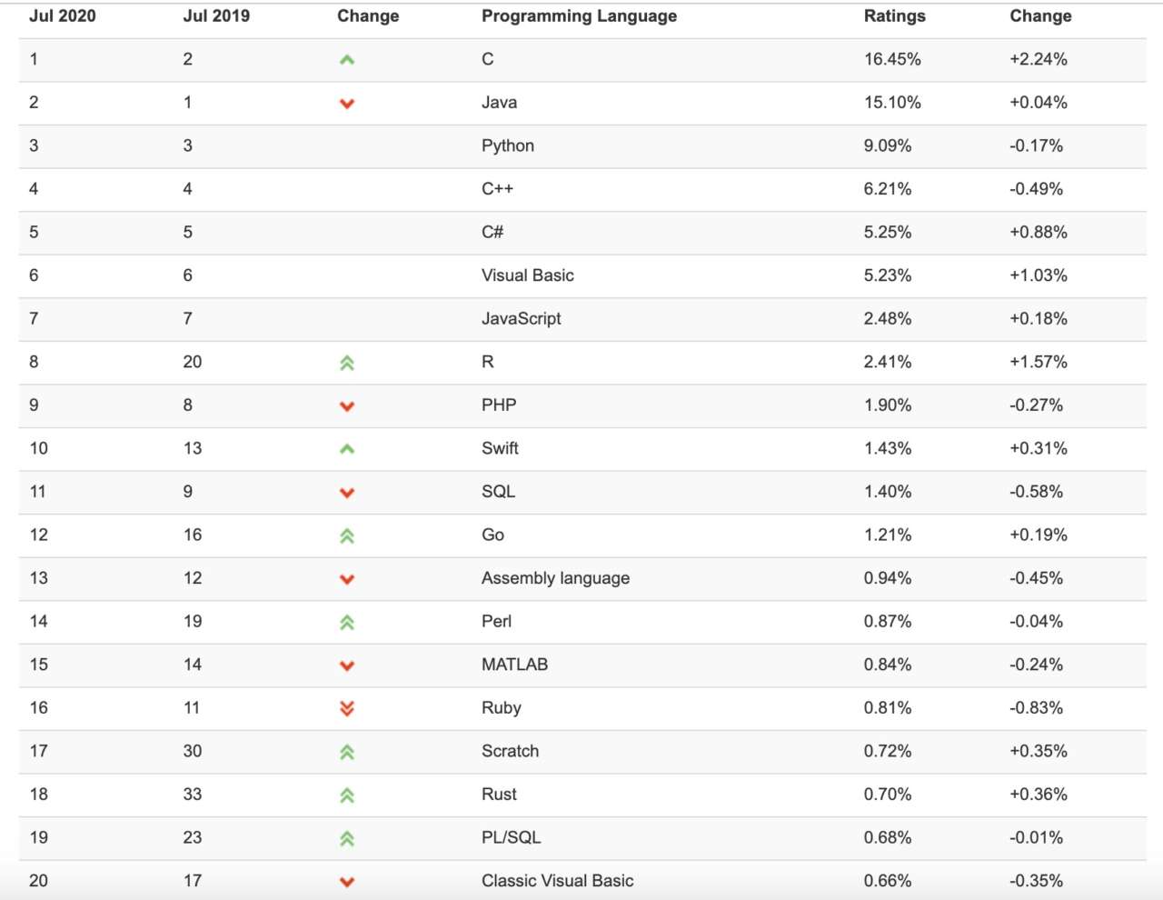Click the green up arrow beside Swift

tap(346, 449)
